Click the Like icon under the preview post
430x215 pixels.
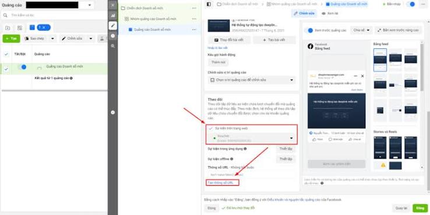(314, 139)
